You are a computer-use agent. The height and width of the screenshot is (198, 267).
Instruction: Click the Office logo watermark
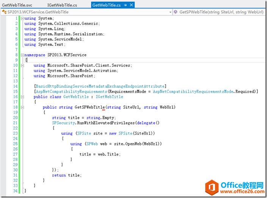coord(213,187)
